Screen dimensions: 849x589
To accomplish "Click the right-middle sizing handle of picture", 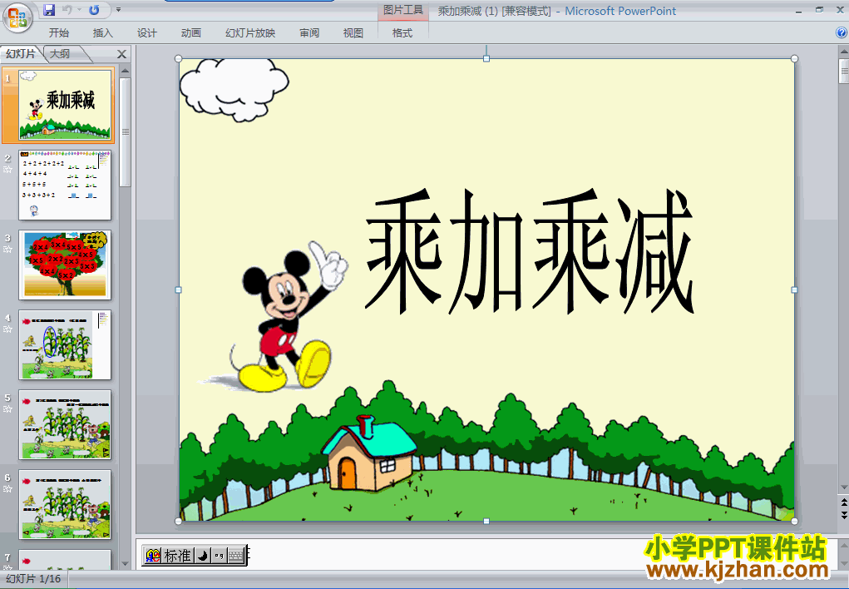I will 794,290.
